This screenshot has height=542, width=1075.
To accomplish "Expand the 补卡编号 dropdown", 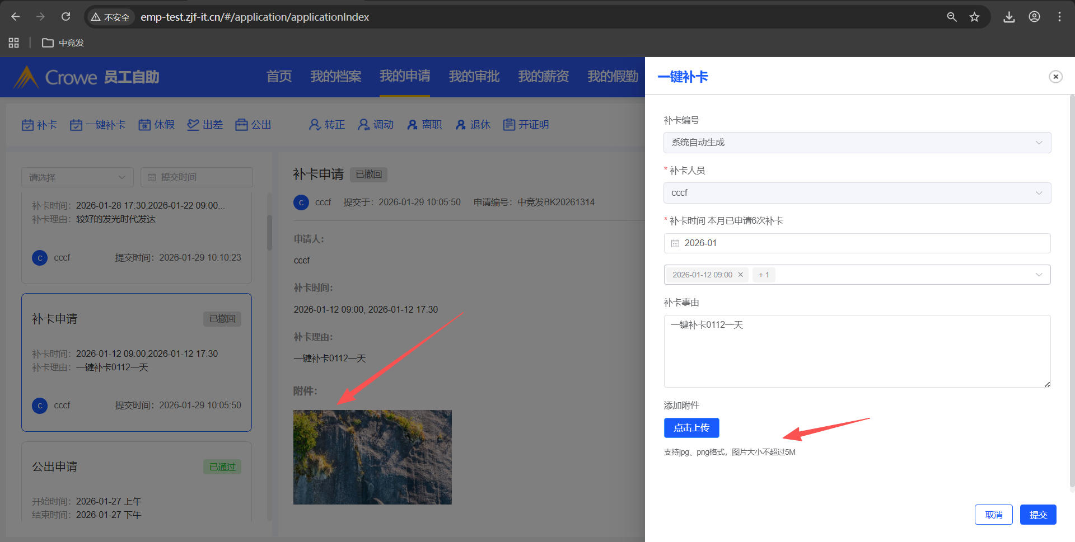I will pyautogui.click(x=857, y=143).
